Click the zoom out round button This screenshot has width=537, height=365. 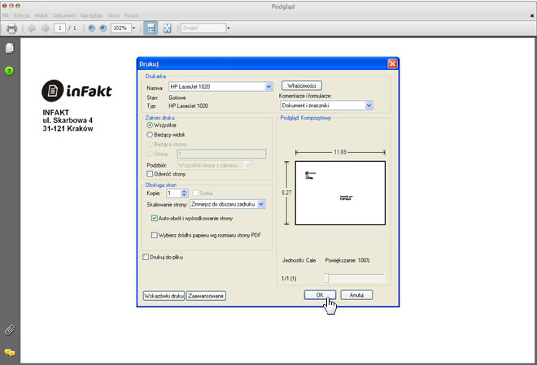(x=91, y=28)
